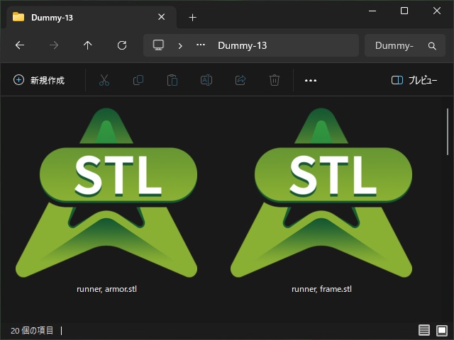454x340 pixels.
Task: Click the runner, armor.stl file name
Action: (106, 289)
